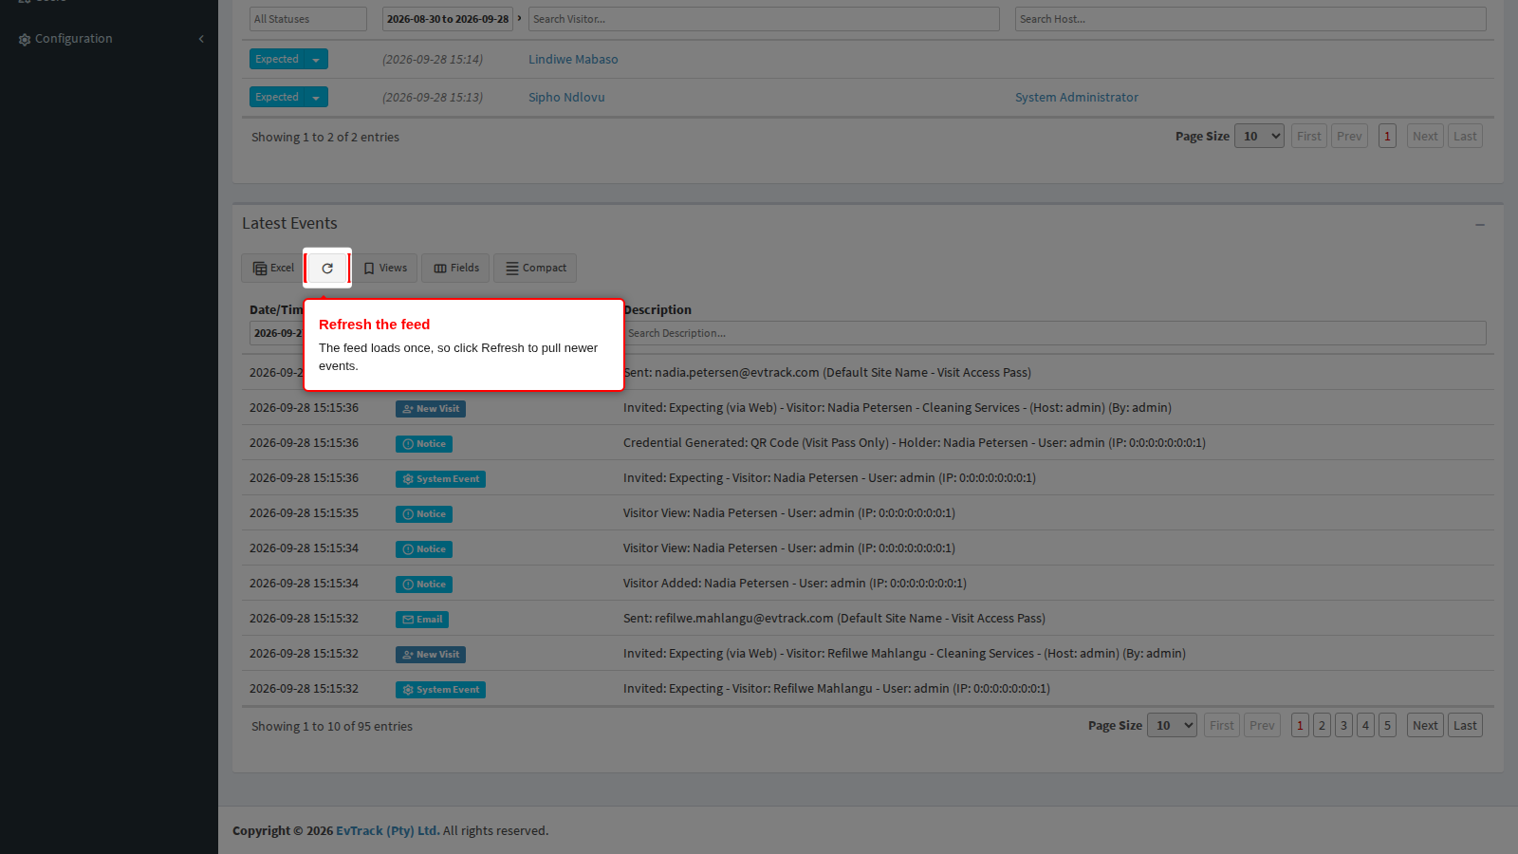Expand the Configuration chevron arrow
Screen dimensions: 1518x854
[x=201, y=39]
